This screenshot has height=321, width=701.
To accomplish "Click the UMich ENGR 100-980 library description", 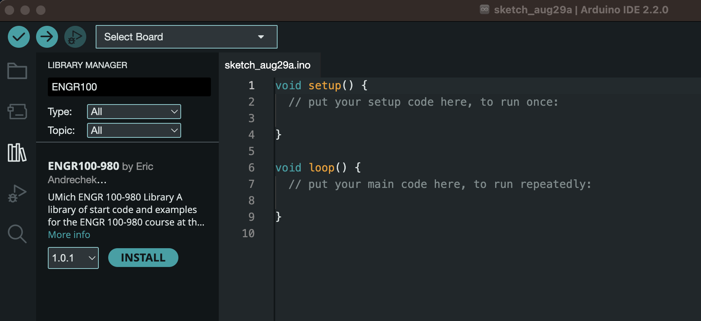I will [126, 209].
